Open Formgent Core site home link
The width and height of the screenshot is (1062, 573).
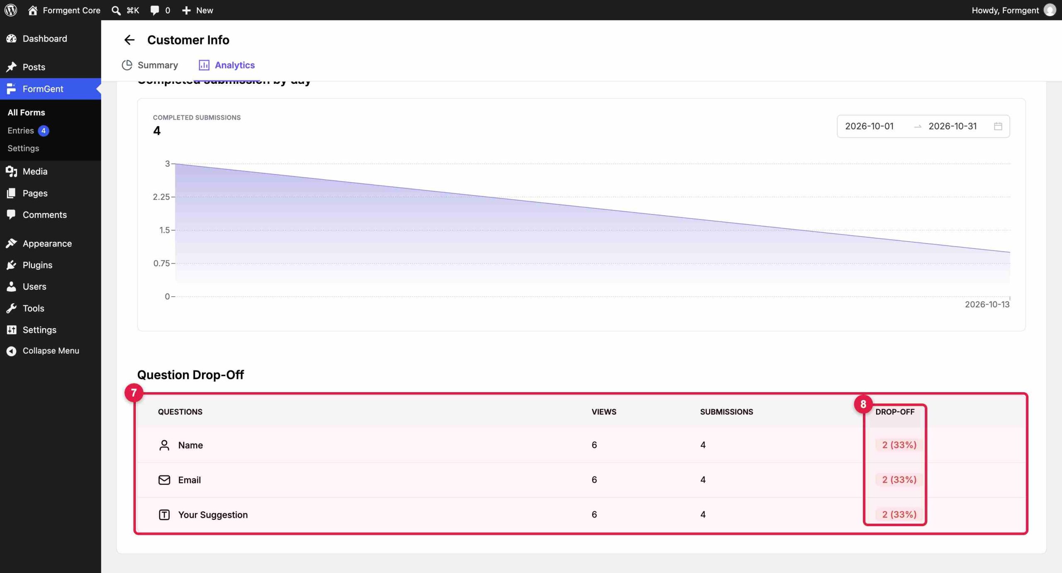click(x=64, y=10)
